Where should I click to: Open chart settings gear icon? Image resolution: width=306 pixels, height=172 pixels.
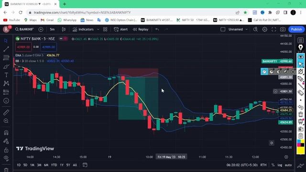(x=264, y=29)
